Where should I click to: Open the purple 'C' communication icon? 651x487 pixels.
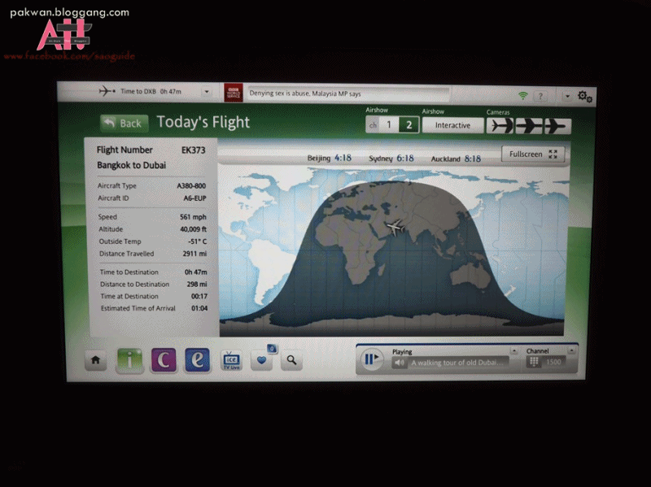tap(164, 360)
